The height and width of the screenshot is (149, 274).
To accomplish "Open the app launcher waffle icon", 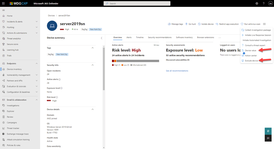I will point(3,3).
